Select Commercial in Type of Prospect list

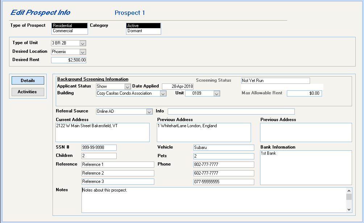(70, 31)
